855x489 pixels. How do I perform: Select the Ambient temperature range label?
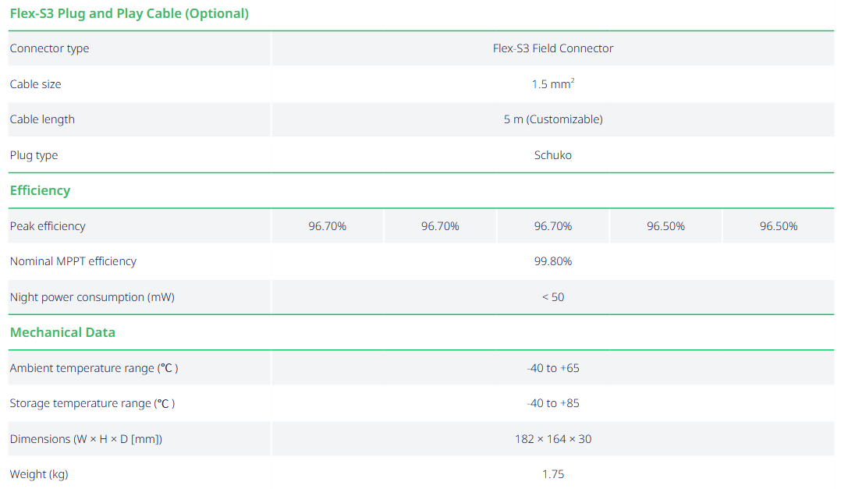[94, 368]
